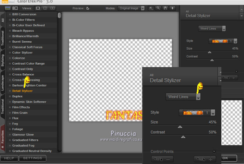This screenshot has height=164, width=244.
Task: Star Bi-Color Filters as favorite
Action: click(x=10, y=20)
